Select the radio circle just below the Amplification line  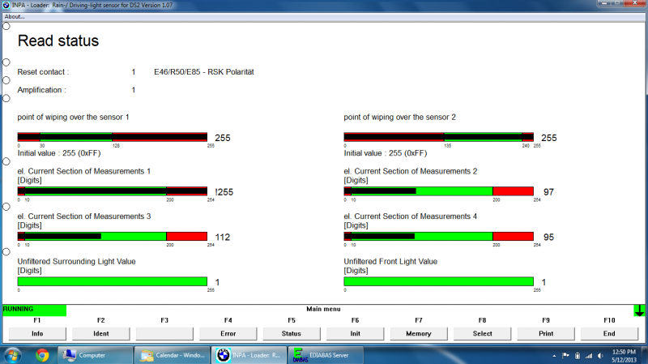[6, 98]
